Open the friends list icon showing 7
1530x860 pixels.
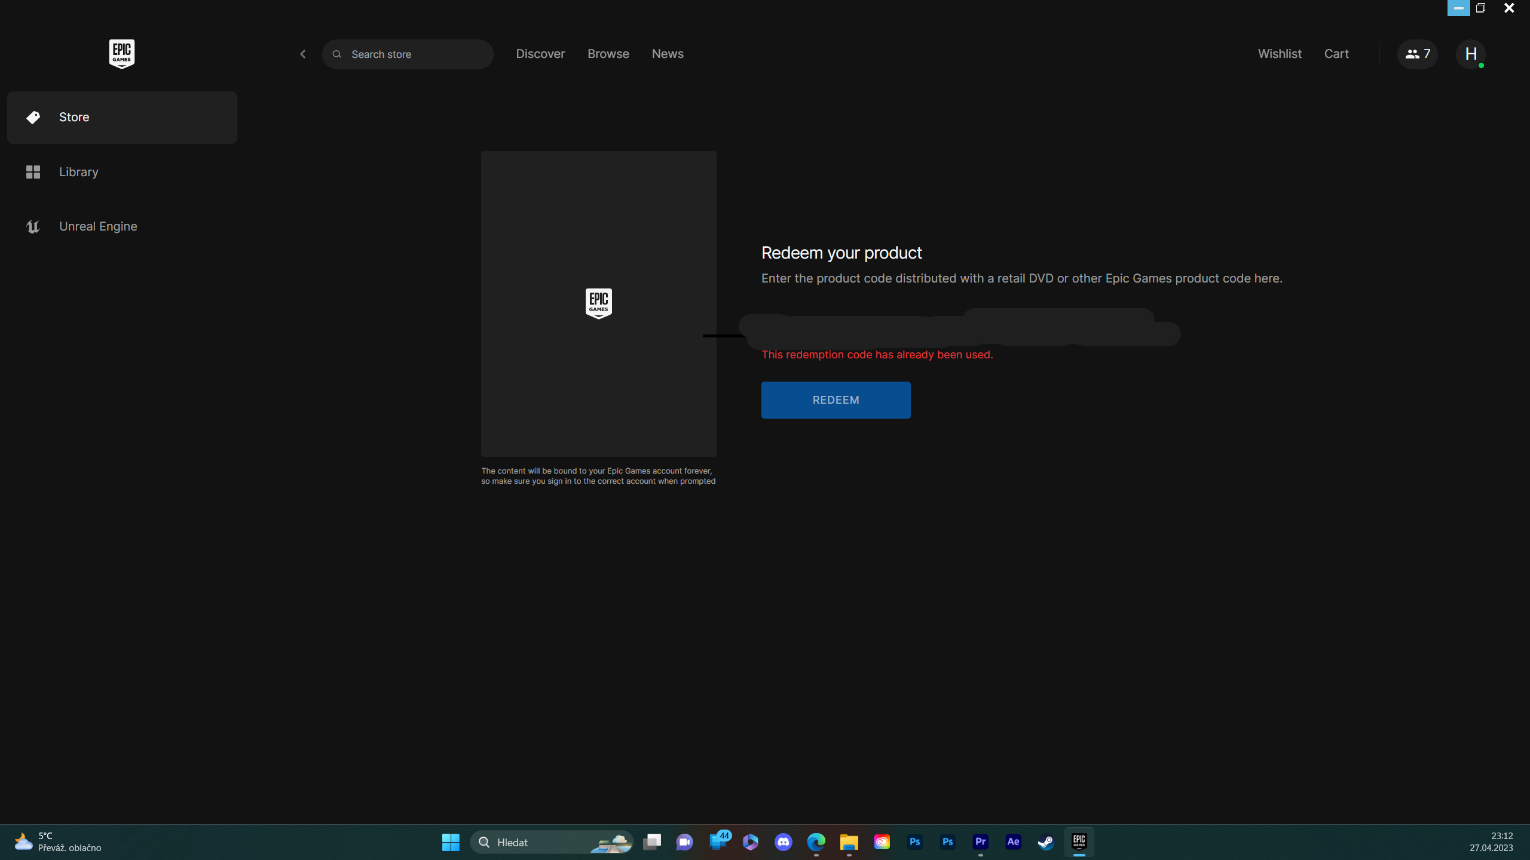pyautogui.click(x=1417, y=54)
